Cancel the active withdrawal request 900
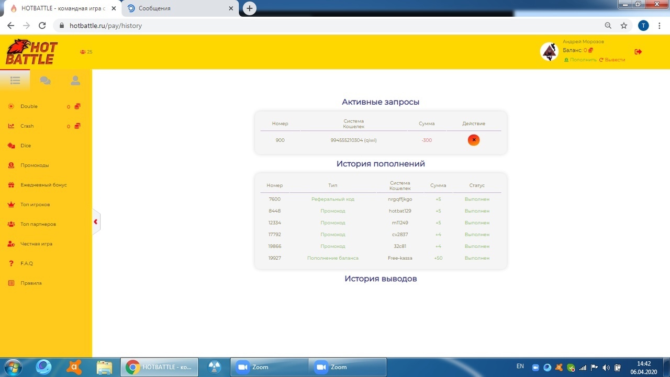The image size is (670, 377). point(473,140)
